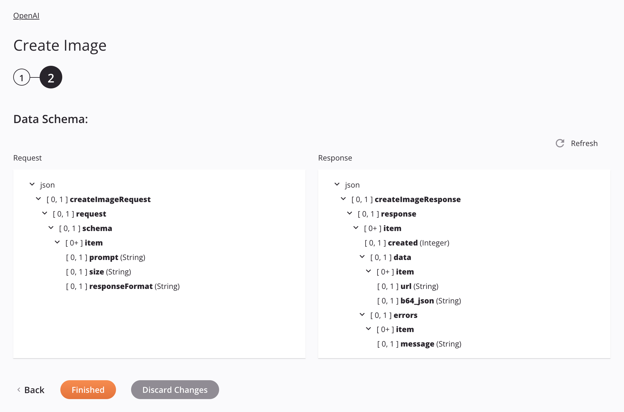Click the OpenAI breadcrumb link
Screen dimensions: 624x412
[x=26, y=15]
